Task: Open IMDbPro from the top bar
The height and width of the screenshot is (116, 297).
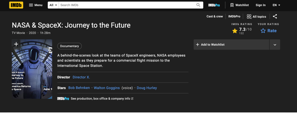Action: (214, 5)
